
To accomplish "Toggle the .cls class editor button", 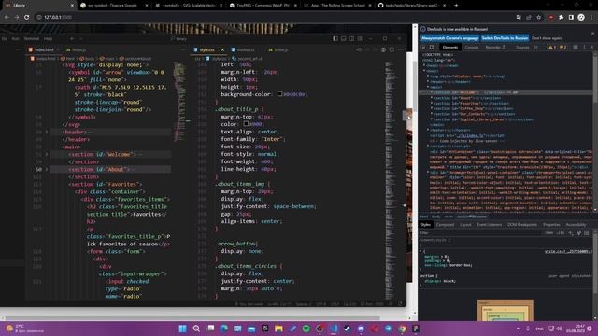I will 561,232.
